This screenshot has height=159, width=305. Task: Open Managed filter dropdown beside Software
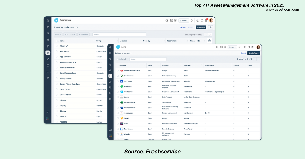point(128,53)
